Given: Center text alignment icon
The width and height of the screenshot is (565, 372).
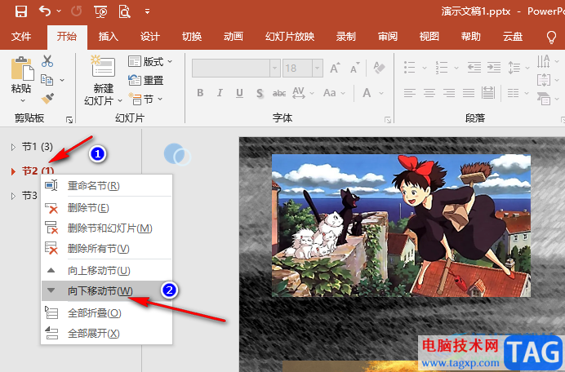Looking at the screenshot, I should pos(429,93).
